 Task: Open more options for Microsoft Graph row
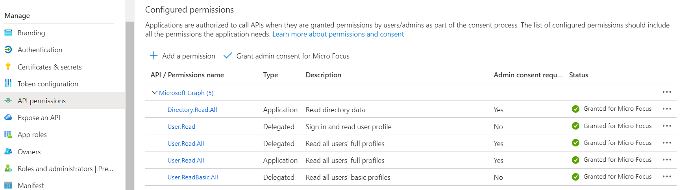666,92
